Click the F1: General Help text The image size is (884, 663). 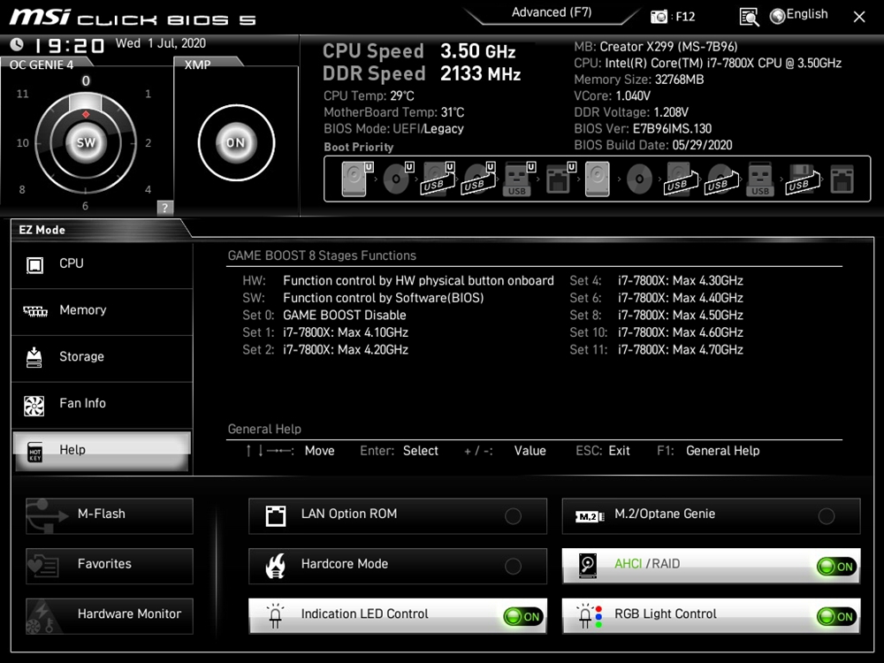[708, 451]
